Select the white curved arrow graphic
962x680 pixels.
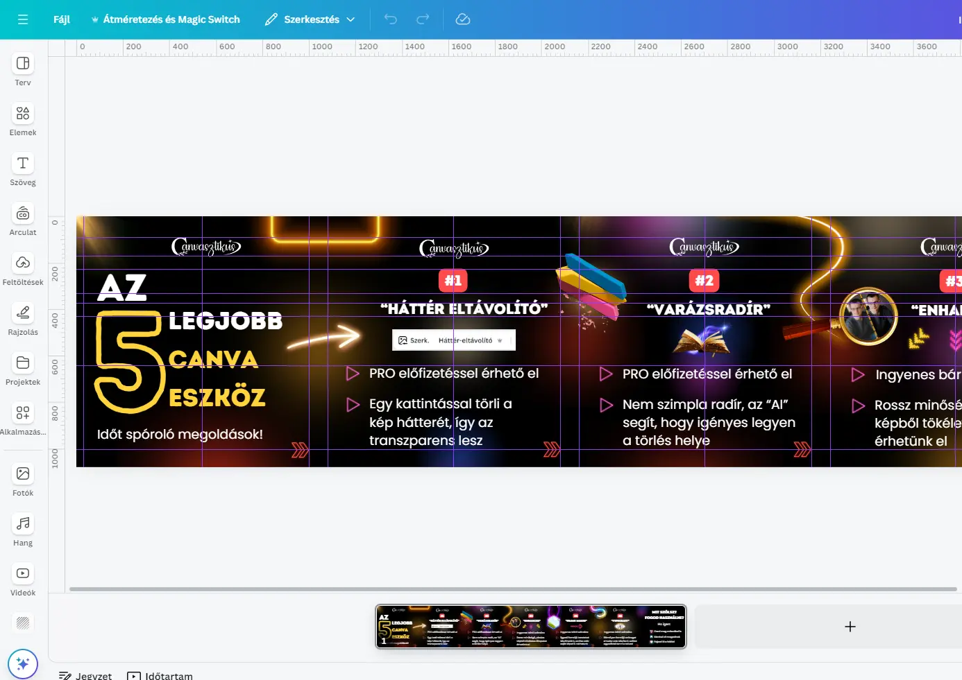[x=324, y=338]
